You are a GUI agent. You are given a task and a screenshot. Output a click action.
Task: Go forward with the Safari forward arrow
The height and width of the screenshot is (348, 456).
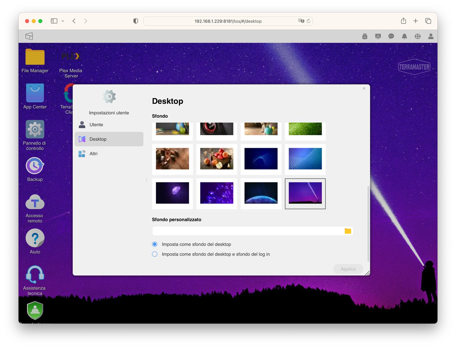coord(85,21)
